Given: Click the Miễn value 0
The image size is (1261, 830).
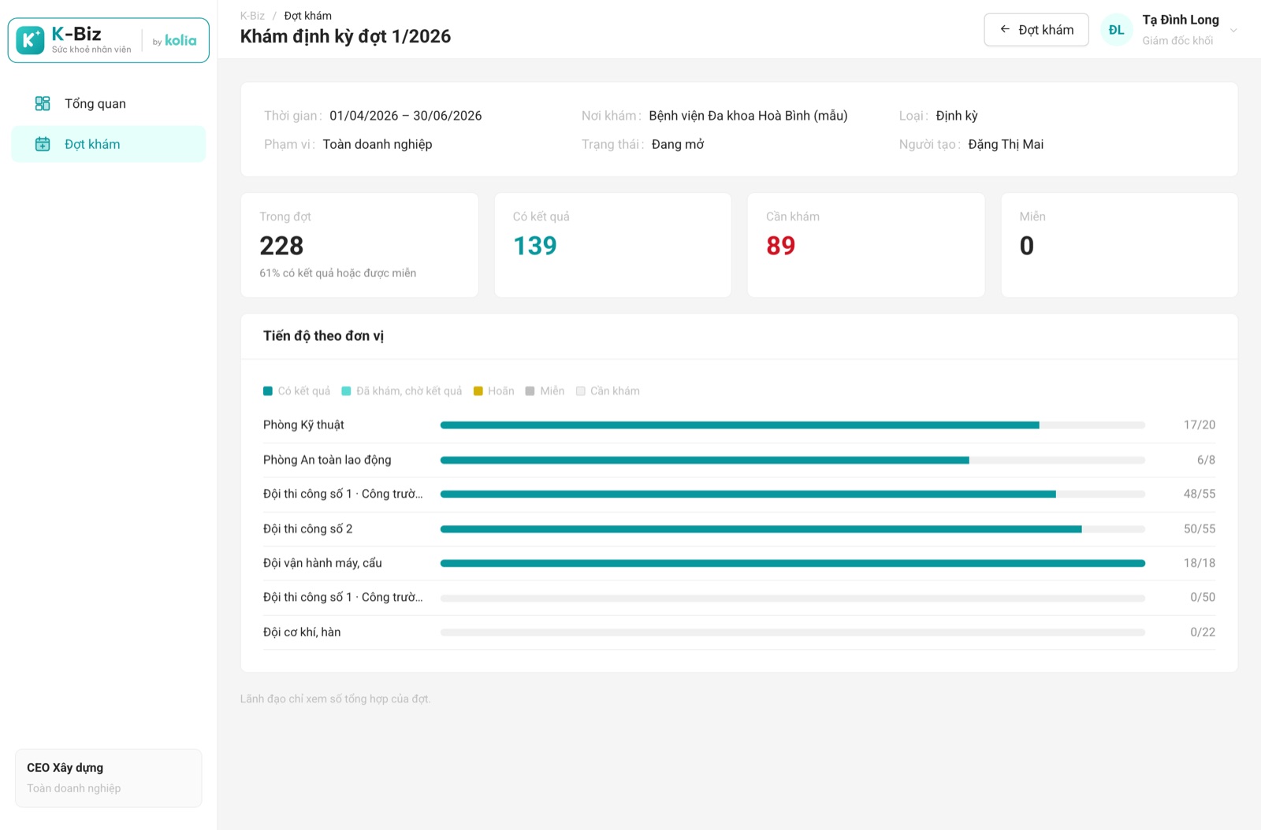Looking at the screenshot, I should point(1027,246).
